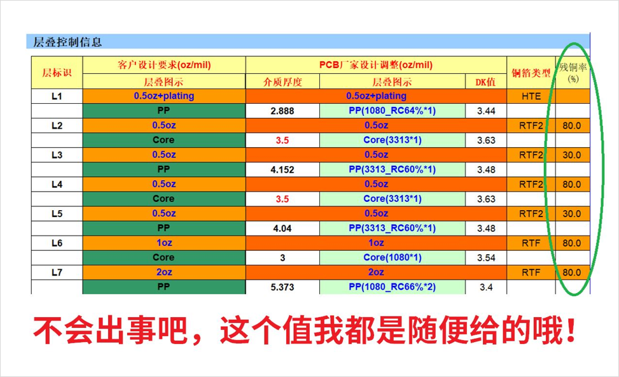Viewport: 619px width, 377px height.
Task: Click the RTF cell in row L7
Action: [x=531, y=273]
